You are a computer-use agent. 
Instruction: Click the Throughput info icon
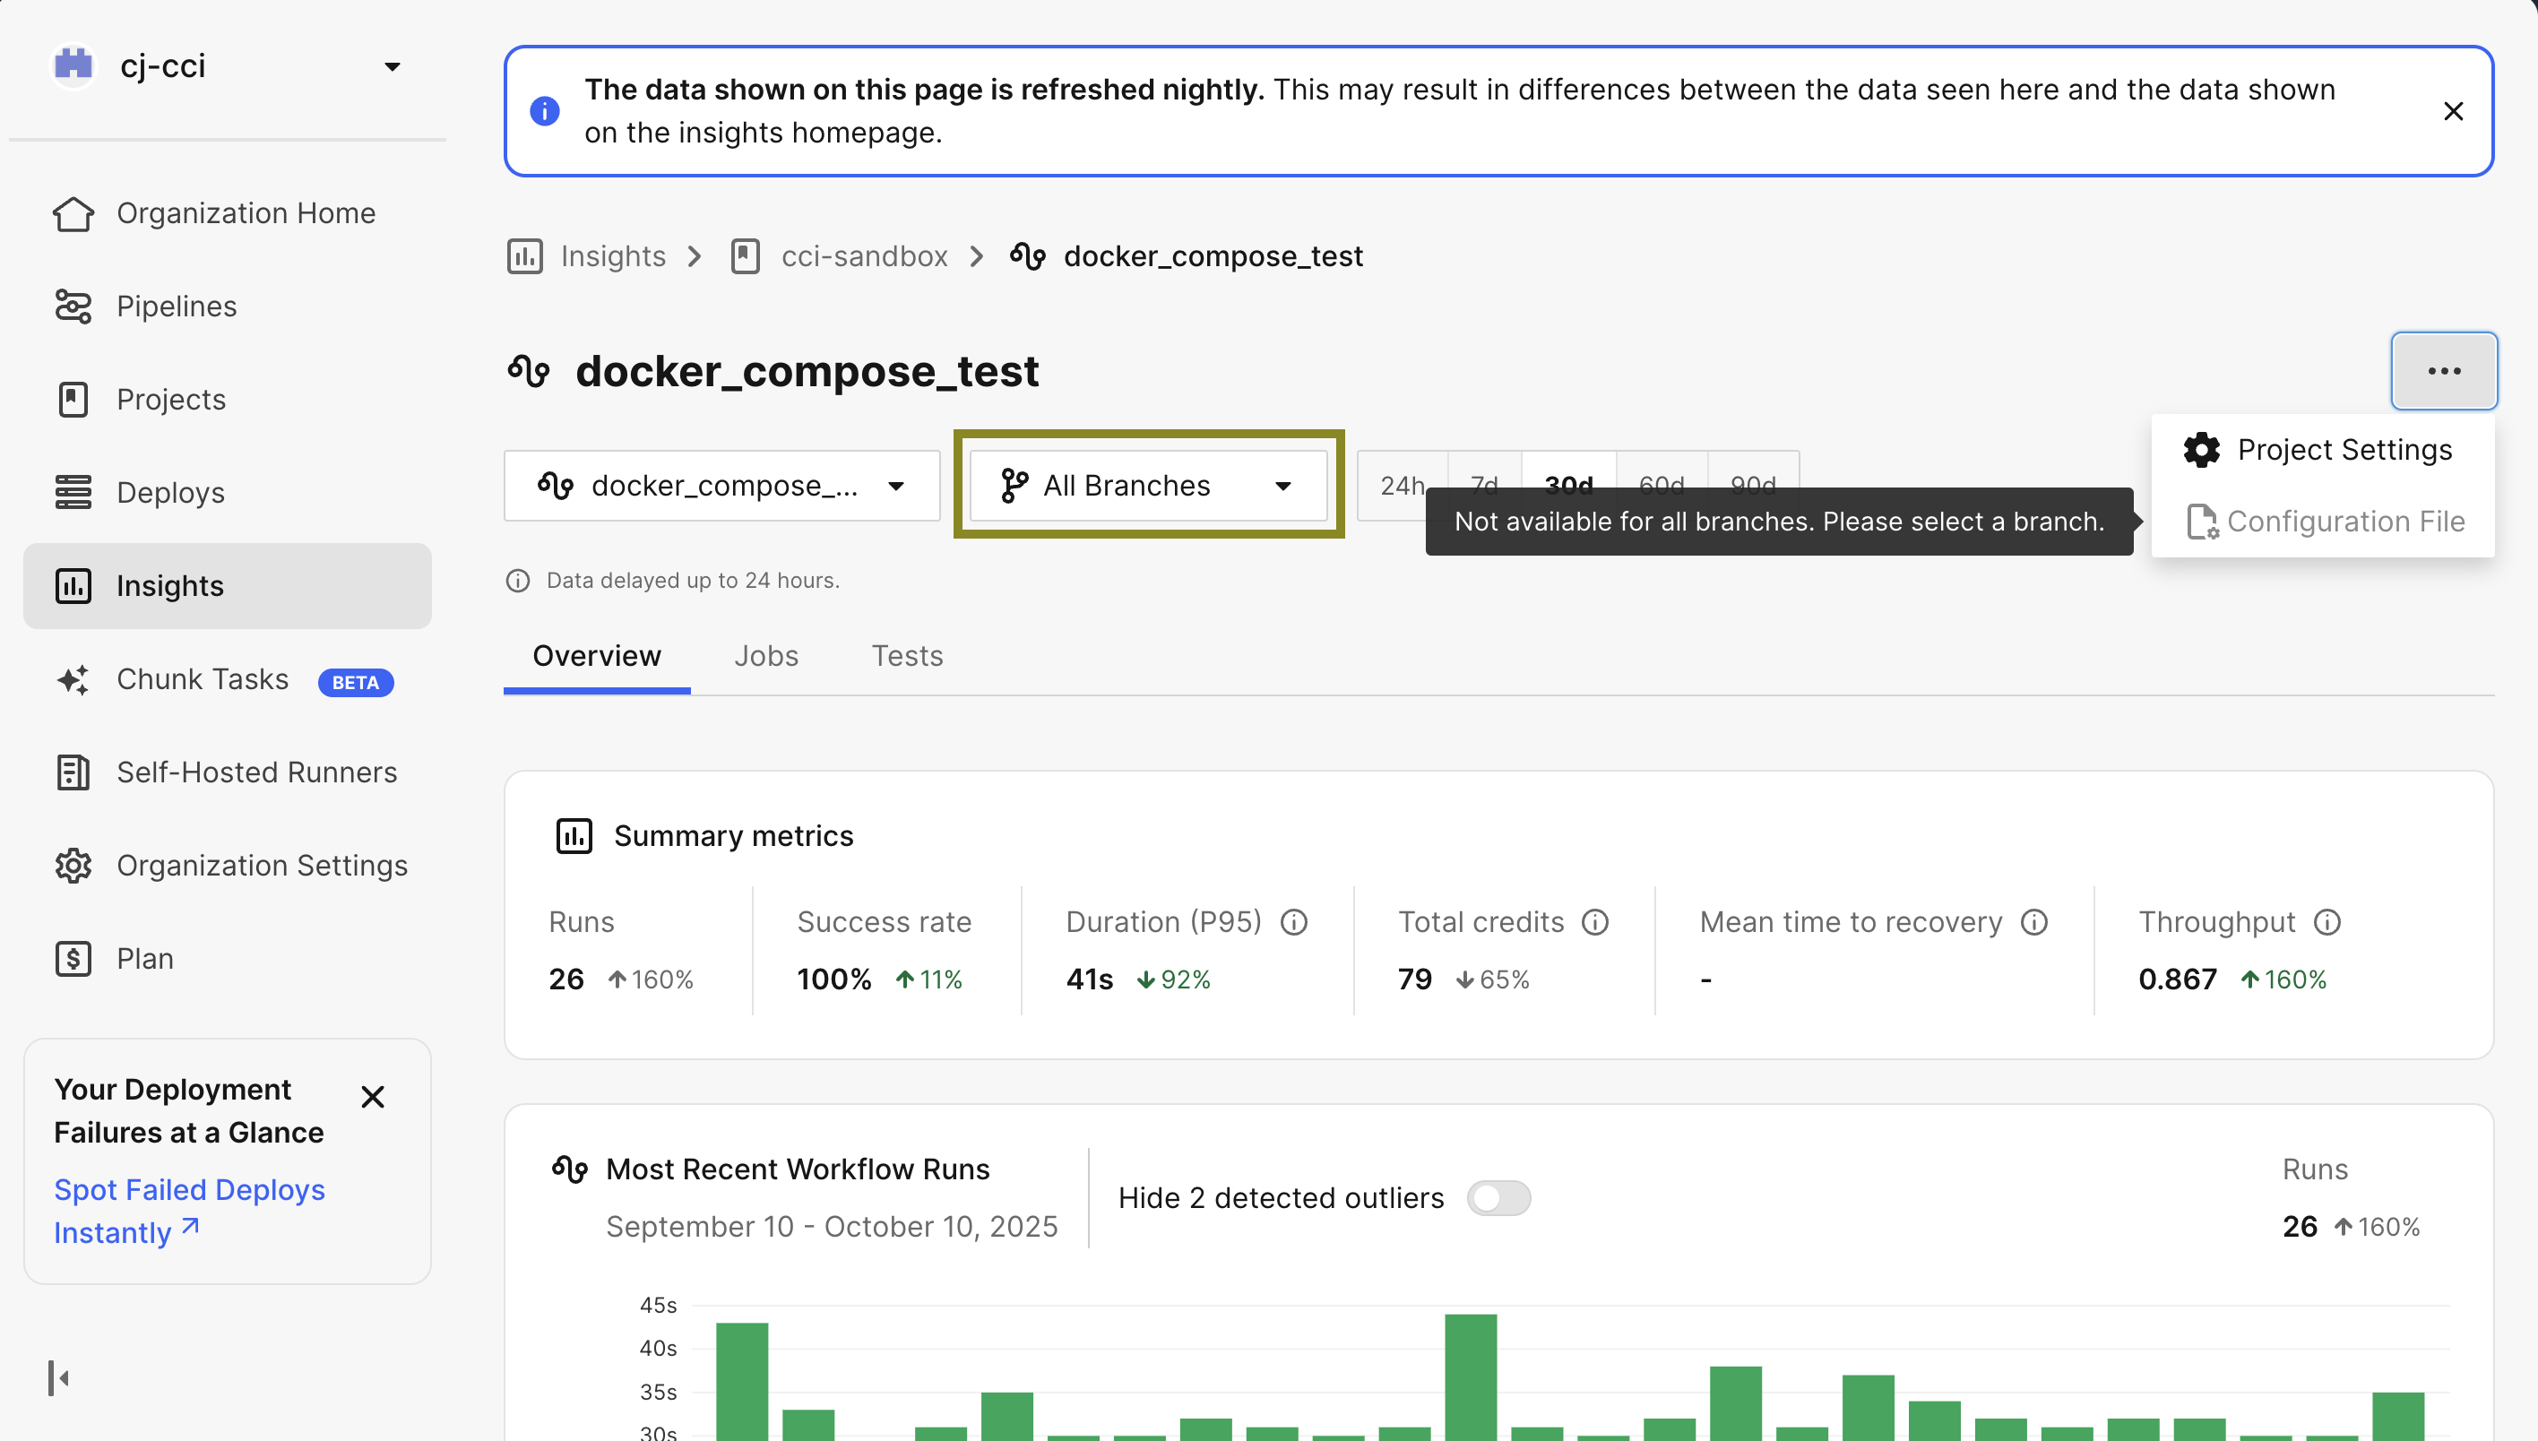pyautogui.click(x=2326, y=922)
